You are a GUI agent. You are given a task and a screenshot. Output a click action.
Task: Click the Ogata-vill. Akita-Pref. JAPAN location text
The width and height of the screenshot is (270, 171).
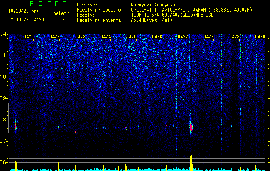click(x=191, y=10)
